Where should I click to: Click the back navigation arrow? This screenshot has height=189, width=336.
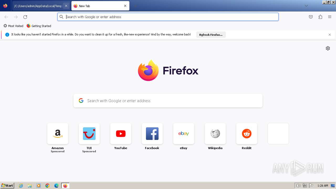[6, 17]
